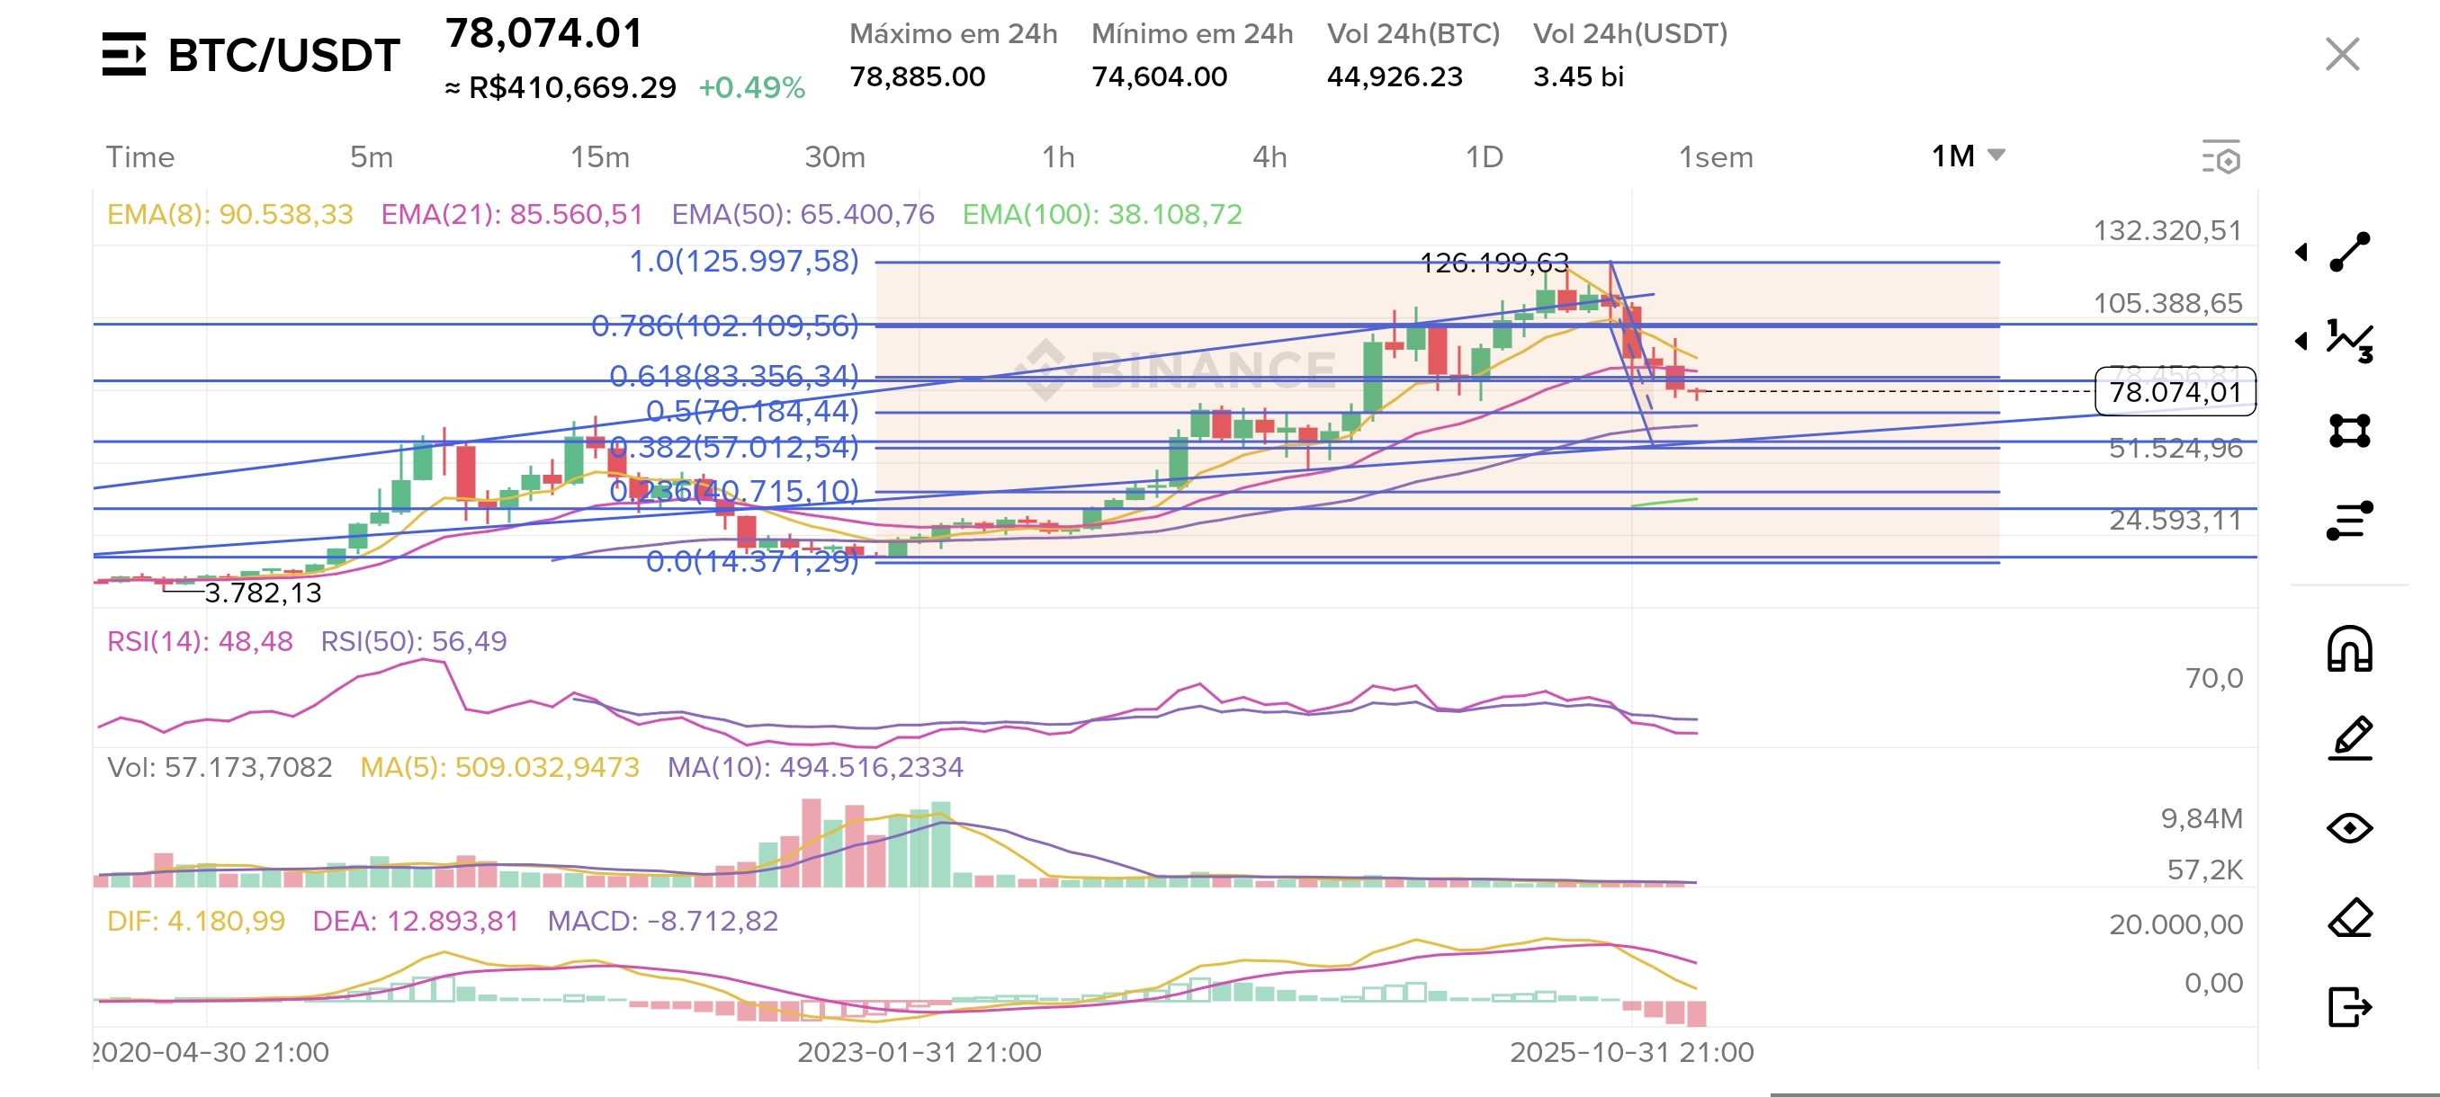Click the exit drawing mode icon

click(2350, 1006)
